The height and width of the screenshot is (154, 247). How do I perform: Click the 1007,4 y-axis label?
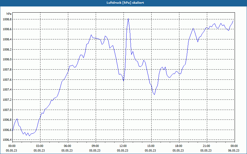(7, 90)
